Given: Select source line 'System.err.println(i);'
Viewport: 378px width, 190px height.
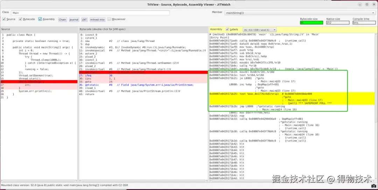Looking at the screenshot, I should [x=35, y=91].
